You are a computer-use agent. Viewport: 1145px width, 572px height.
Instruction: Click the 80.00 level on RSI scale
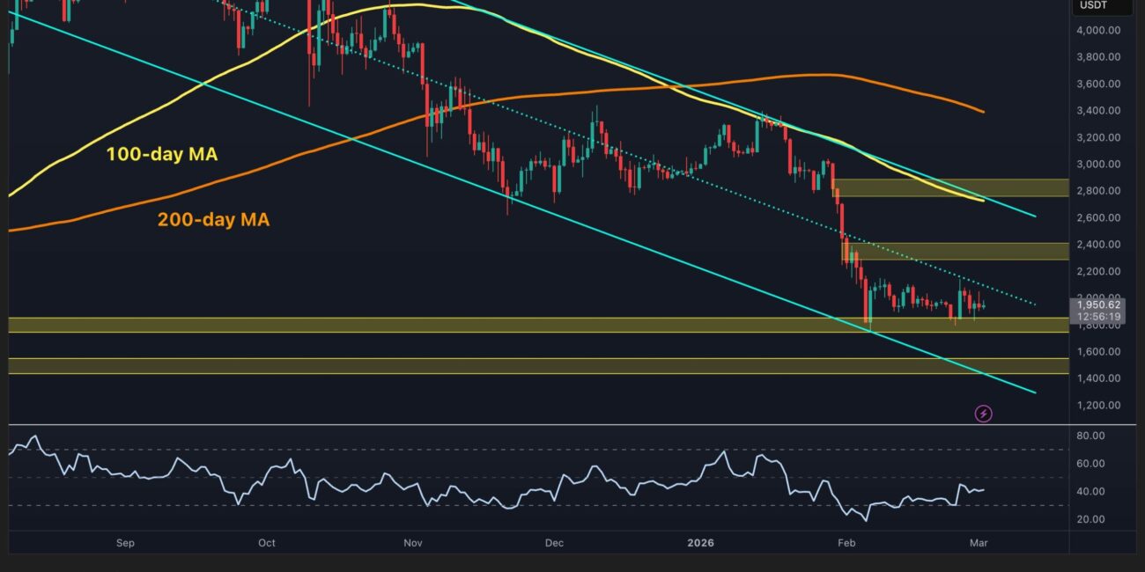click(x=1090, y=436)
